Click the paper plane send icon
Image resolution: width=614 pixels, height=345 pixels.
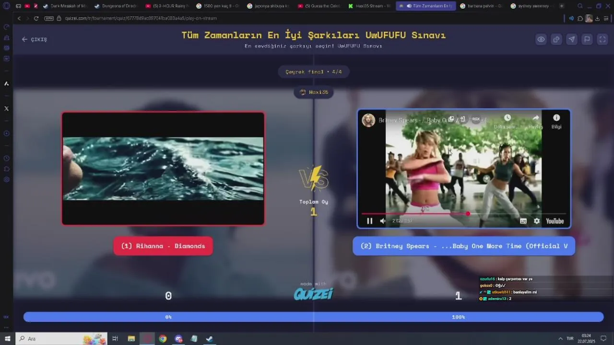(572, 39)
